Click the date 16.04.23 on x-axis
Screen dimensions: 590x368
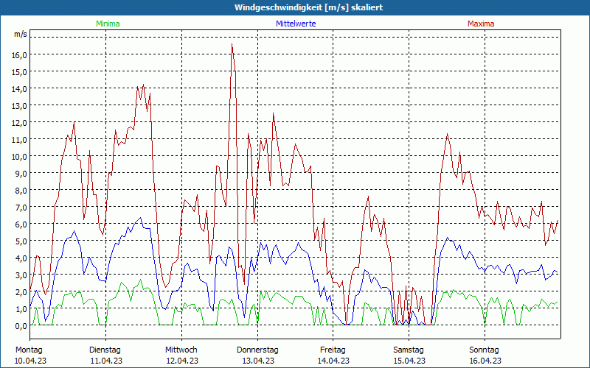[485, 361]
